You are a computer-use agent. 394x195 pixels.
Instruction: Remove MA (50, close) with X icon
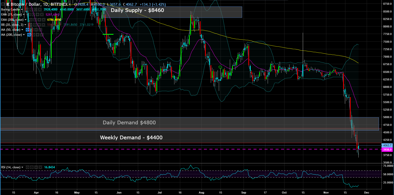coord(40,30)
